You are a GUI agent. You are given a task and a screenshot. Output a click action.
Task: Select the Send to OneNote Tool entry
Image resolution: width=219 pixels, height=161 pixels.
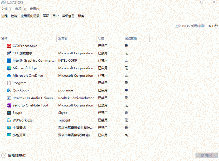[x=30, y=105]
